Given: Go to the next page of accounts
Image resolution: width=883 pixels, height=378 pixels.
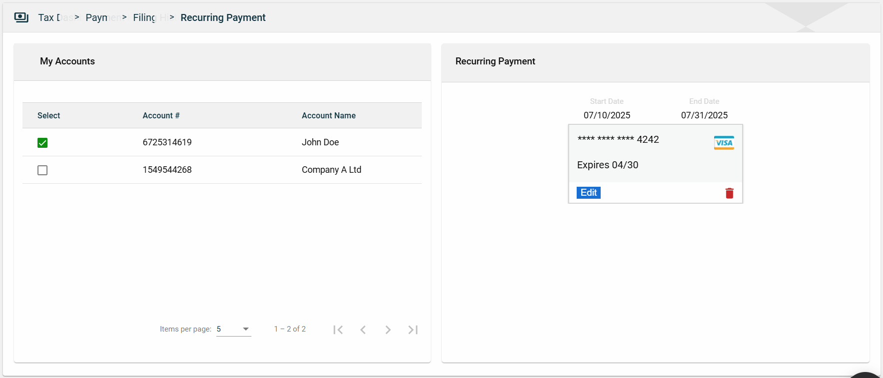Looking at the screenshot, I should 388,330.
